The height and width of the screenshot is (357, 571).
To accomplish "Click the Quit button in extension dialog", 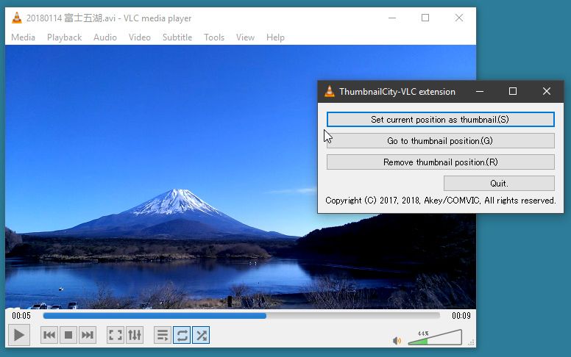I will point(499,183).
